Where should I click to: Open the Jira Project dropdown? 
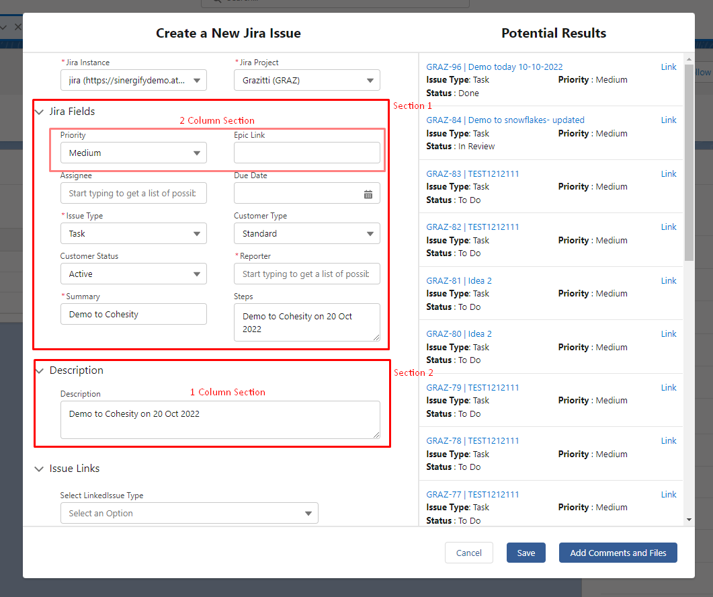click(x=307, y=80)
